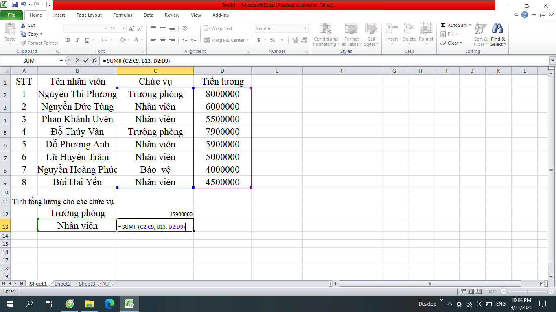Open File Explorer from the taskbar
Screen dimensions: 556x312
(90, 303)
